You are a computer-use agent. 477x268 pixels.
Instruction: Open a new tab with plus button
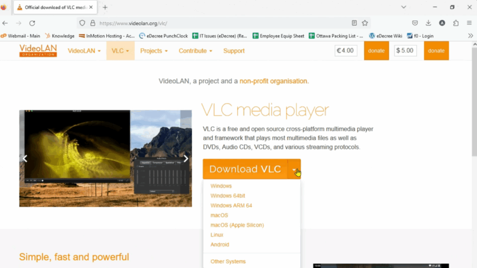105,7
